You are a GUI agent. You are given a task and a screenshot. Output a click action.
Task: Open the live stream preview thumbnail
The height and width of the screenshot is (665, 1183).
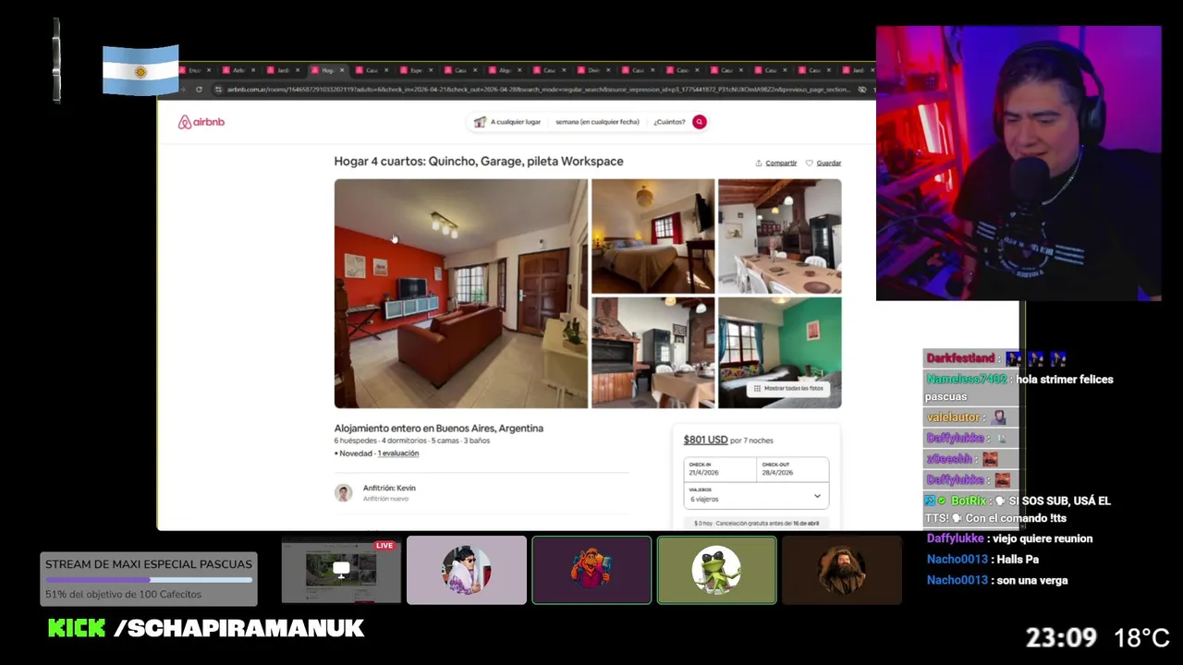(x=341, y=570)
